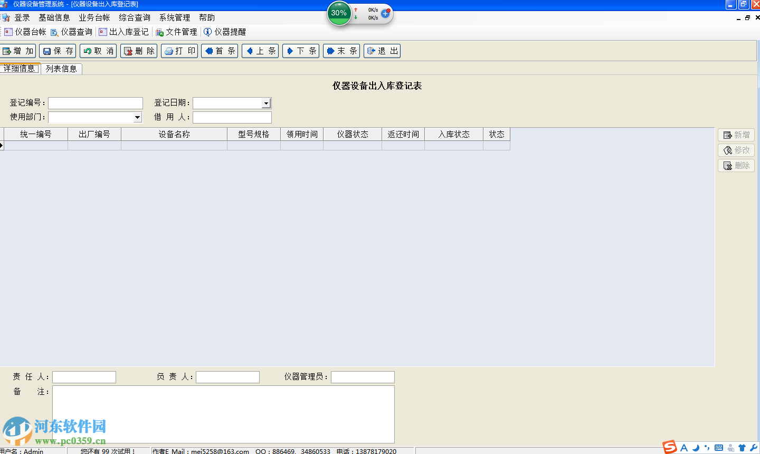Open the 出入库登记 toolbar shortcut
This screenshot has height=454, width=760.
point(124,32)
